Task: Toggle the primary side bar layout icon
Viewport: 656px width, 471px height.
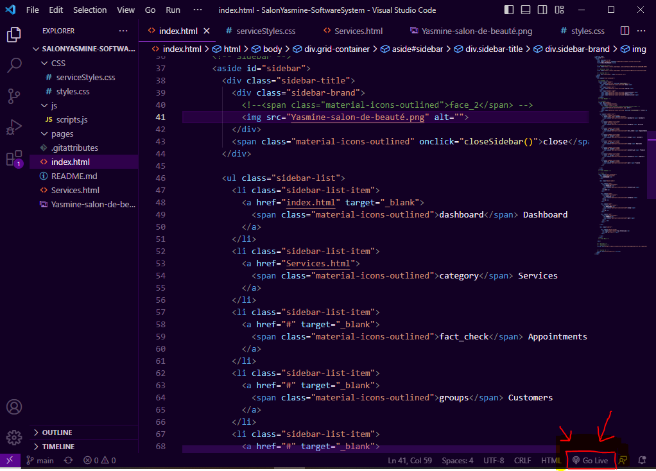Action: 509,10
